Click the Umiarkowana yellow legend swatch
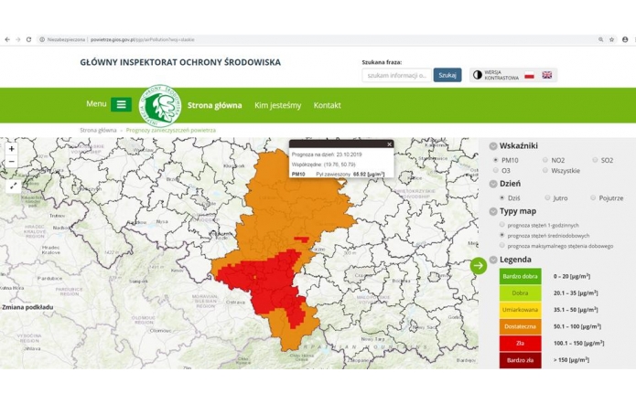The height and width of the screenshot is (404, 636). [520, 310]
